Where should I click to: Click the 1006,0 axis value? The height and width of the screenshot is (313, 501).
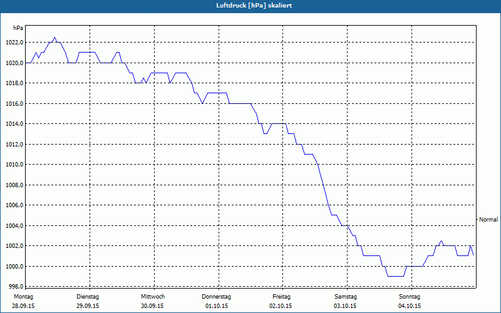tap(14, 205)
